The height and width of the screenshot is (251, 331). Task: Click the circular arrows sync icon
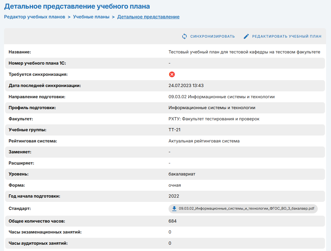click(x=185, y=36)
